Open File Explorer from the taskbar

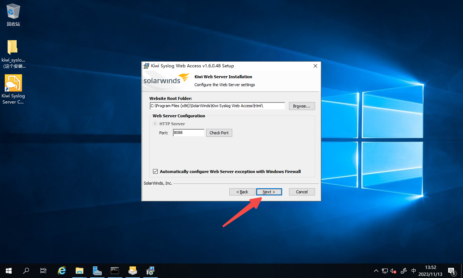click(x=80, y=270)
